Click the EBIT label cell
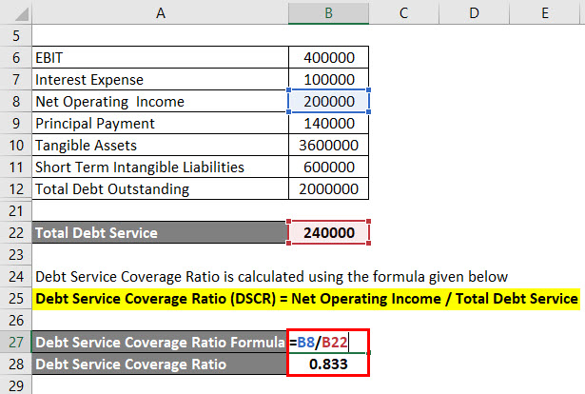 coord(160,58)
